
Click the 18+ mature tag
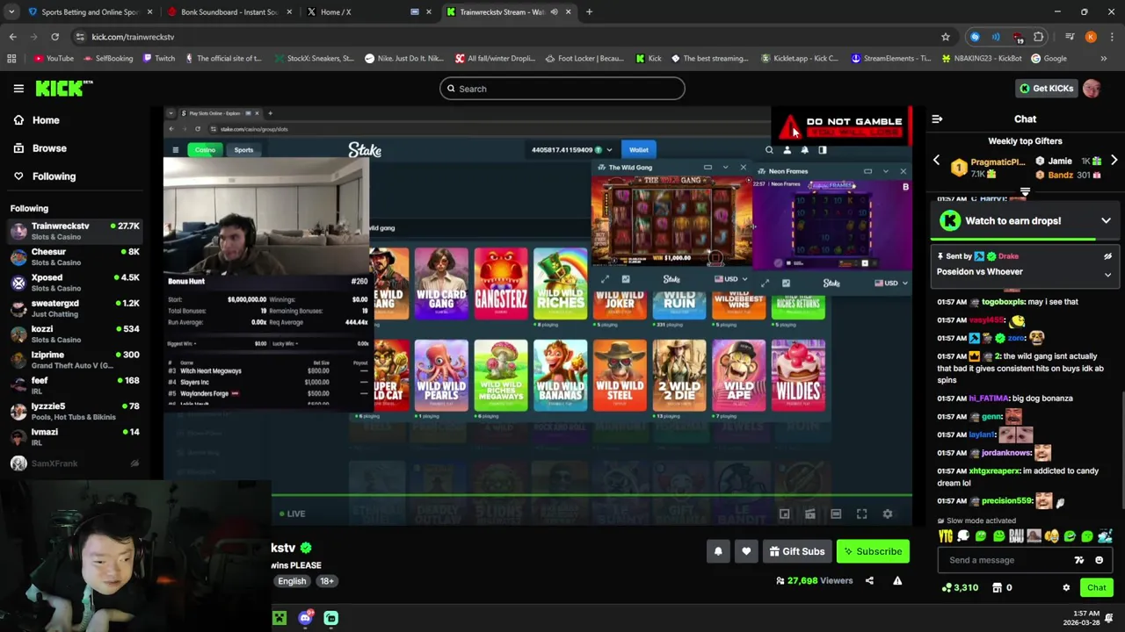[327, 581]
